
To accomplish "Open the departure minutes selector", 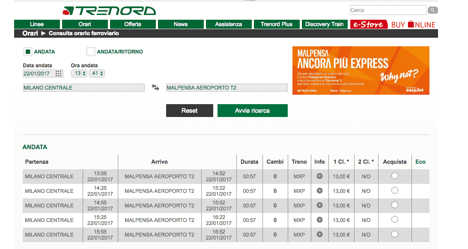I will (x=97, y=74).
